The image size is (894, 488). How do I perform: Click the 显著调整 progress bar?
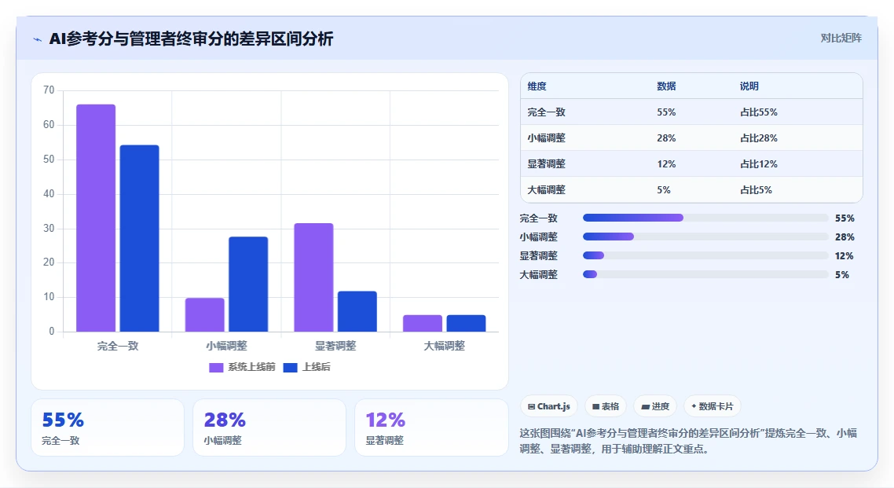click(705, 255)
